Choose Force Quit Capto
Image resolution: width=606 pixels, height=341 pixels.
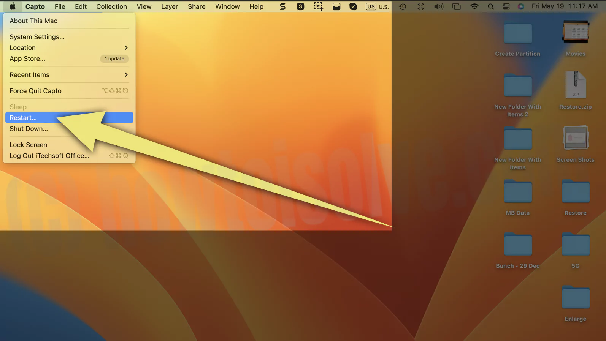click(69, 91)
